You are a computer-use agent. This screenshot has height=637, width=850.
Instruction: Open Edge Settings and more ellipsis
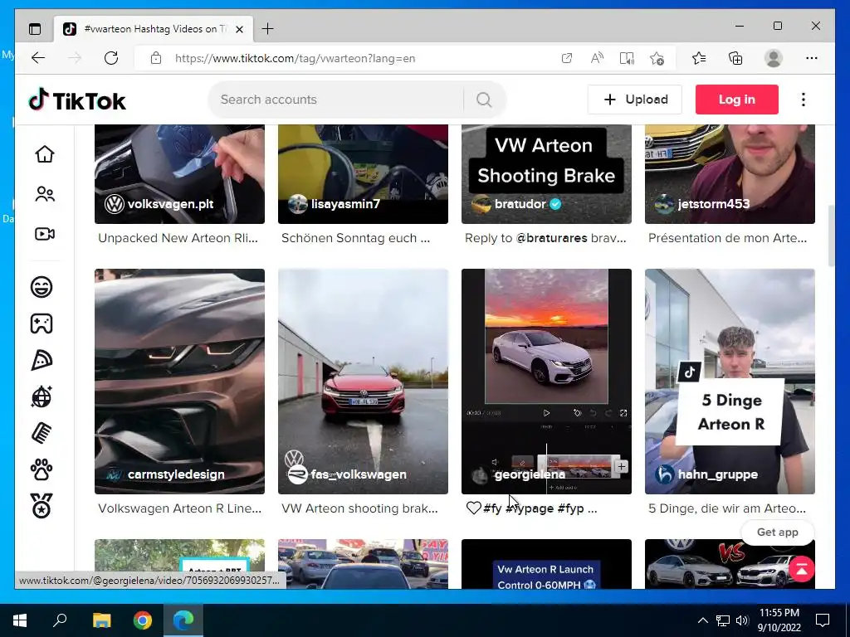point(812,58)
